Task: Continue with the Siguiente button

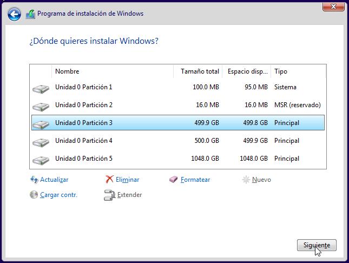Action: pyautogui.click(x=317, y=245)
